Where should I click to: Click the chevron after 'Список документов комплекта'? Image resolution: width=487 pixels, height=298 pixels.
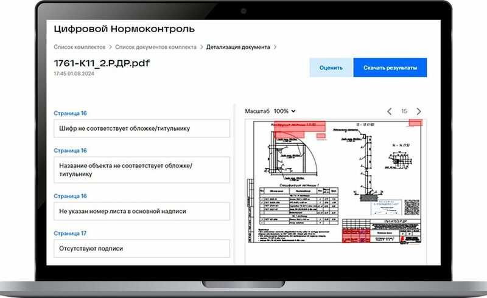tap(201, 47)
